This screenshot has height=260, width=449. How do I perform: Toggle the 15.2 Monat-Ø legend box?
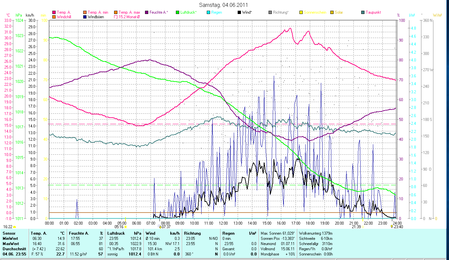point(116,17)
